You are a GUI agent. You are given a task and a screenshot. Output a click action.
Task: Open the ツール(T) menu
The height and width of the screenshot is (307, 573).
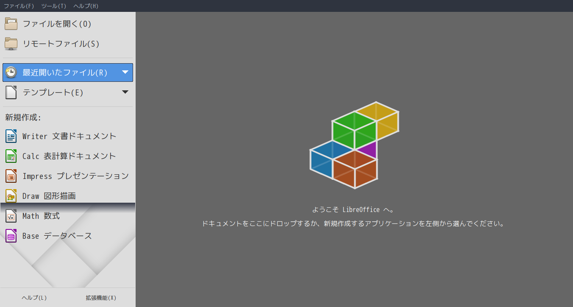point(54,6)
